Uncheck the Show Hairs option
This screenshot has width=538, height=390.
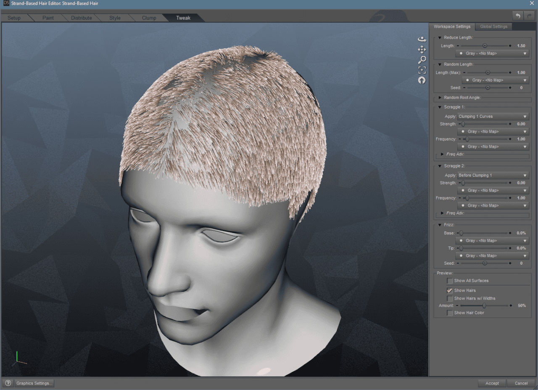pos(449,290)
